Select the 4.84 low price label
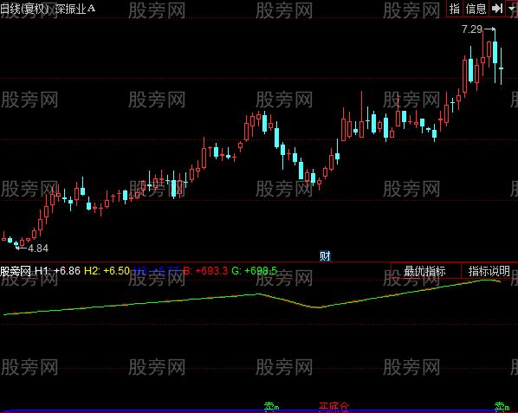Screen dimensions: 518x413 (x=38, y=248)
